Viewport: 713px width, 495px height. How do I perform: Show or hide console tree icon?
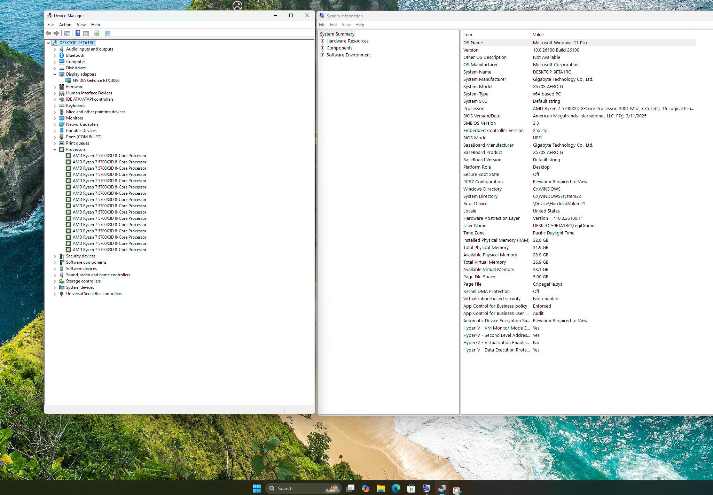click(67, 33)
